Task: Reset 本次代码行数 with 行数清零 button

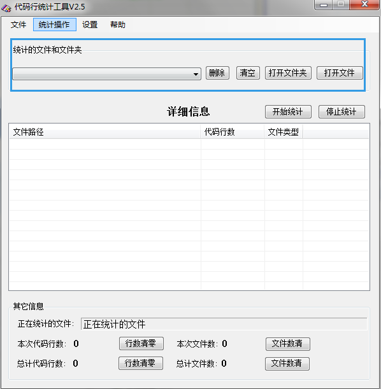Action: coord(141,344)
